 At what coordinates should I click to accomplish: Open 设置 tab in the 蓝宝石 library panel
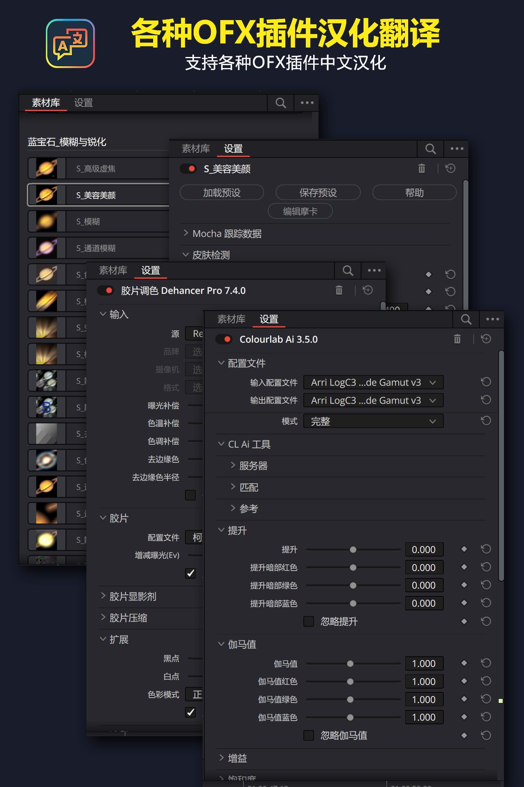84,102
